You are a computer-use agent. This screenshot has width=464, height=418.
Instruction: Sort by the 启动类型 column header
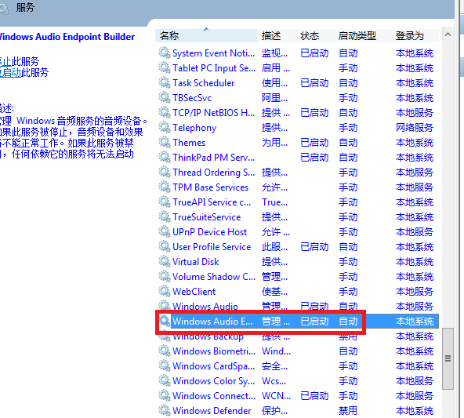point(357,36)
